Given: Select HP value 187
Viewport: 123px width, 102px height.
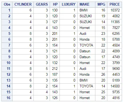Looking at the screenshot, I should (55, 75).
